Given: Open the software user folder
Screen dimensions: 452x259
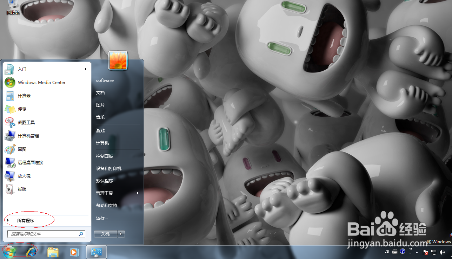Looking at the screenshot, I should (x=105, y=80).
